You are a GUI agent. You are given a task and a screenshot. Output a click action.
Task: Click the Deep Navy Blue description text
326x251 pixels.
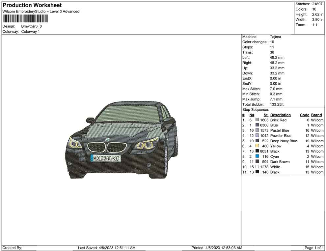(284, 141)
